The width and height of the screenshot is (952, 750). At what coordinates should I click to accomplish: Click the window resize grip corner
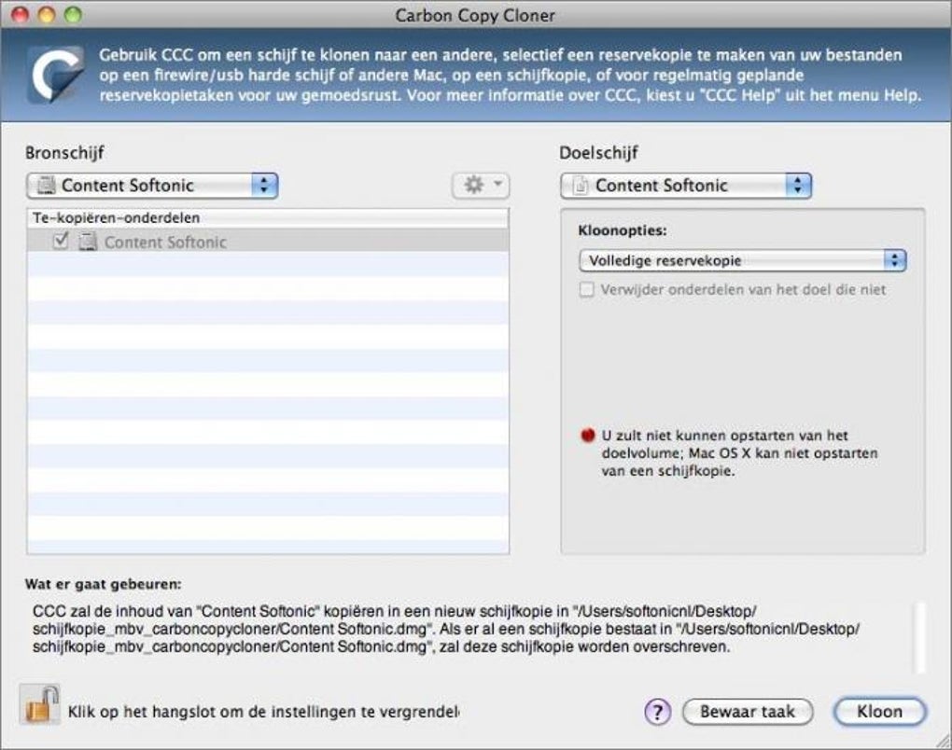[x=943, y=741]
